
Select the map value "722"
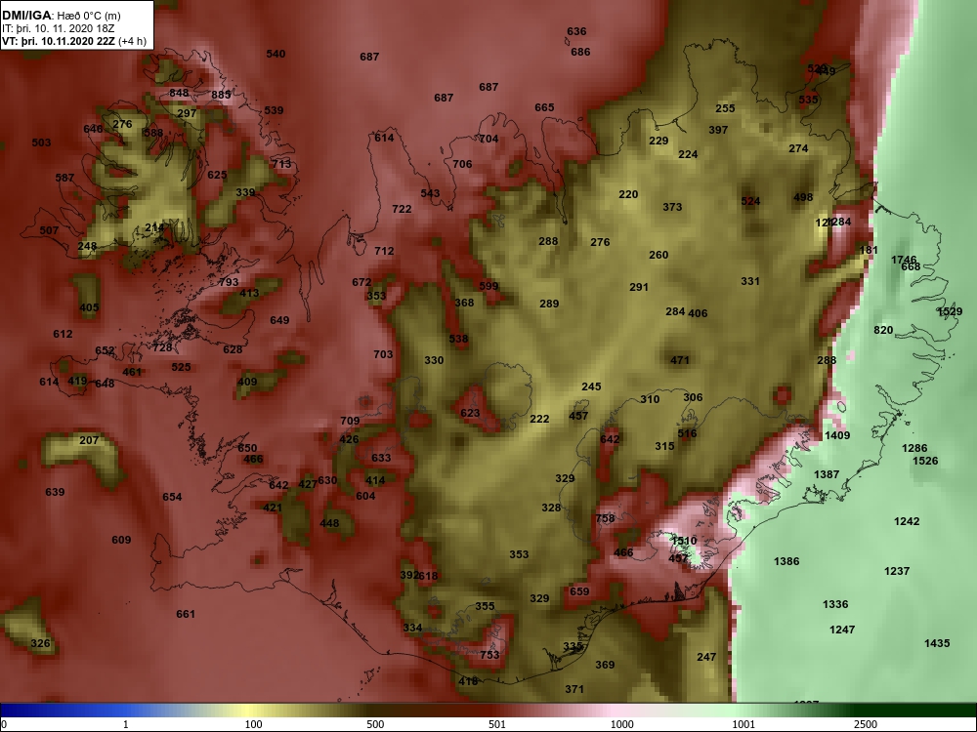[x=402, y=209]
